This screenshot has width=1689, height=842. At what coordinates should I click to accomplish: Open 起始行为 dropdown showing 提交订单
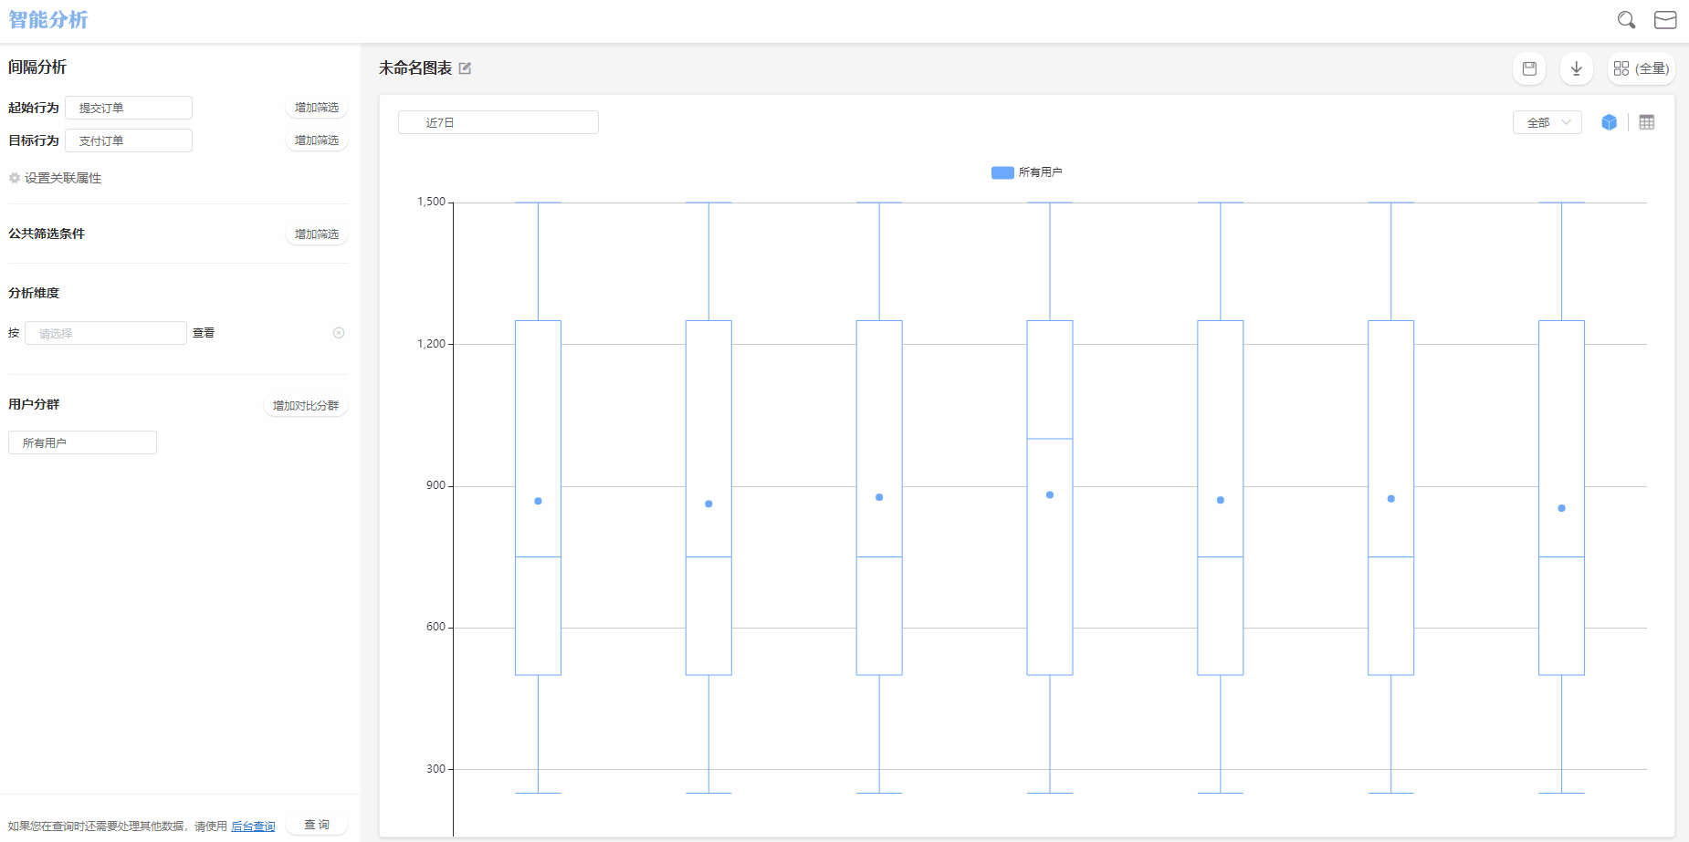(x=129, y=108)
